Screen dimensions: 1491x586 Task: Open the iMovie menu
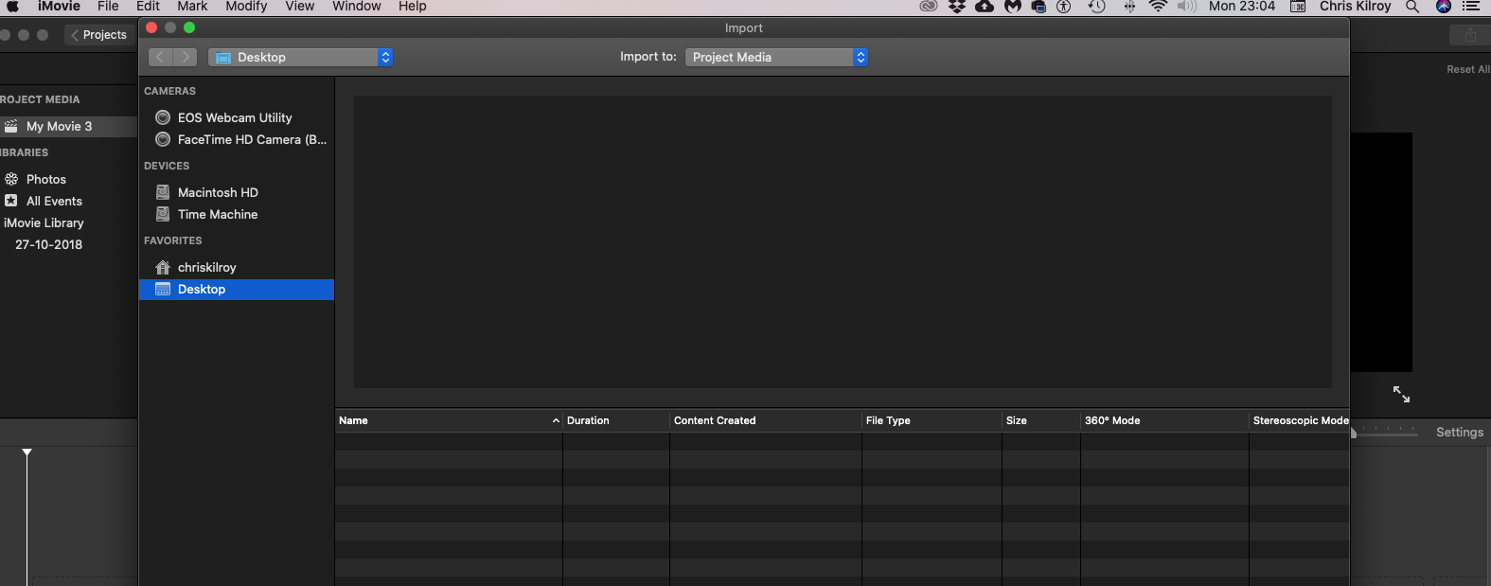59,7
